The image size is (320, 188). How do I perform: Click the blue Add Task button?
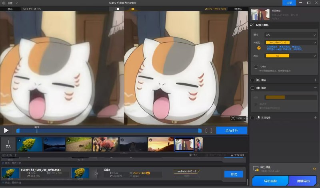point(231,131)
